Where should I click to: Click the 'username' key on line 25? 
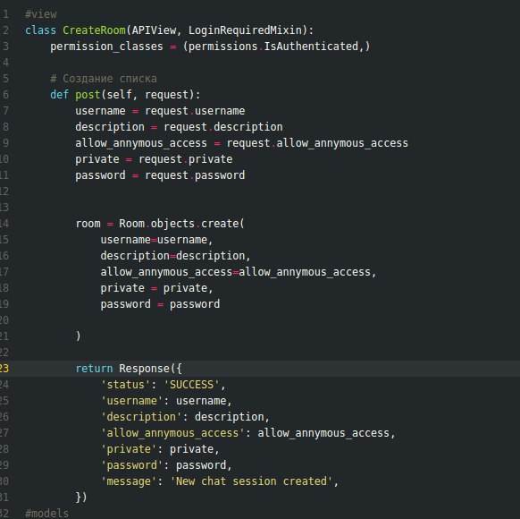[132, 401]
